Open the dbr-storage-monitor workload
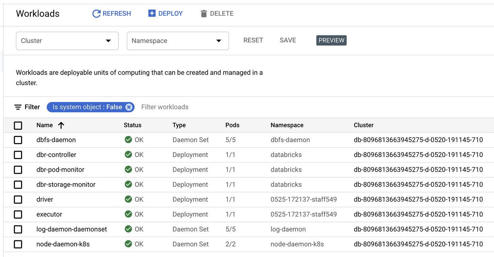The image size is (494, 257). 66,185
